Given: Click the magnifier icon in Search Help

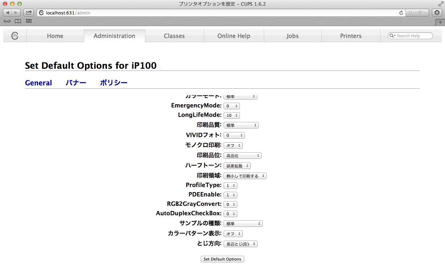Looking at the screenshot, I should 392,36.
